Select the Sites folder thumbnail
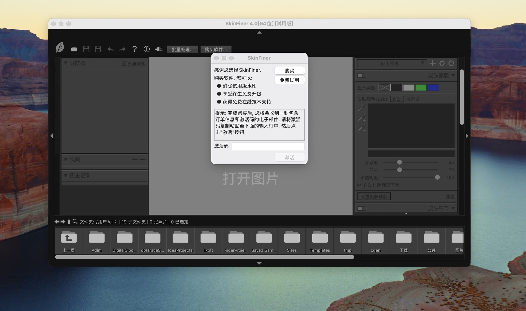This screenshot has width=526, height=311. click(x=292, y=241)
